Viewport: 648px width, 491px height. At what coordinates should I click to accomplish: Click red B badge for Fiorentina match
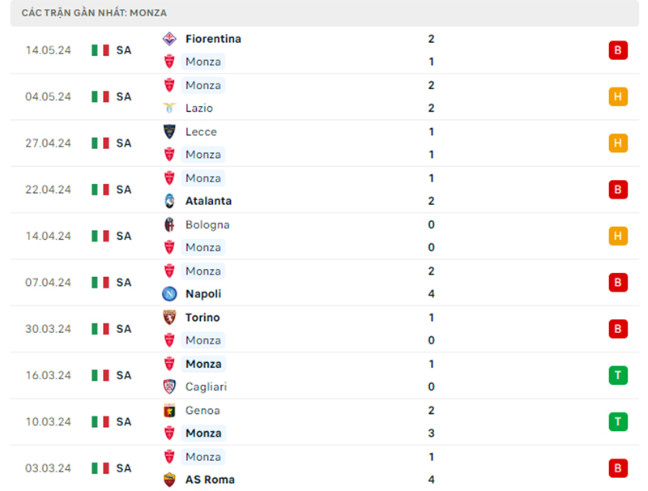[618, 50]
